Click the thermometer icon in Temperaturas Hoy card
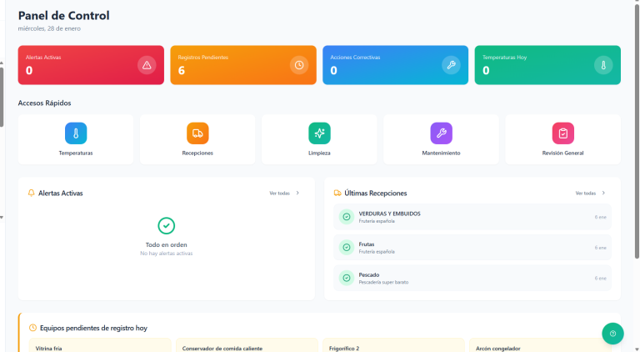The width and height of the screenshot is (640, 352). click(x=602, y=65)
